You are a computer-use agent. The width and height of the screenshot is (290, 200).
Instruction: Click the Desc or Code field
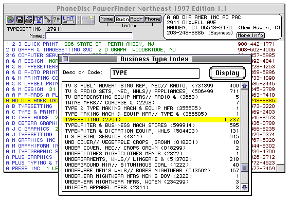pos(155,74)
